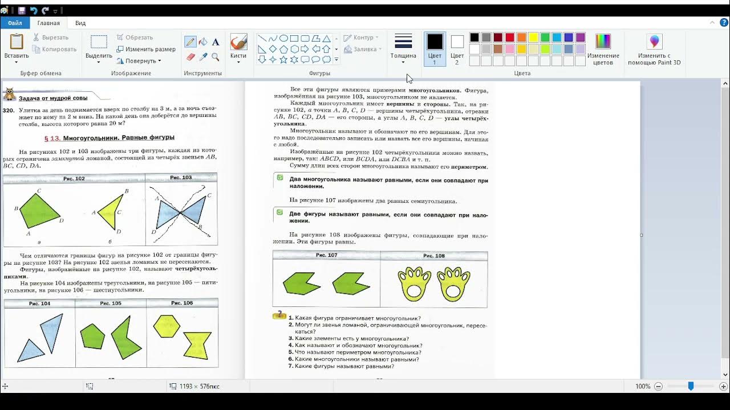Select the Magnifier tool
The width and height of the screenshot is (730, 410).
216,57
